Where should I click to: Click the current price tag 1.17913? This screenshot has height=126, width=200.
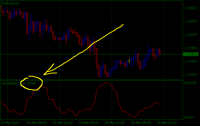(191, 54)
